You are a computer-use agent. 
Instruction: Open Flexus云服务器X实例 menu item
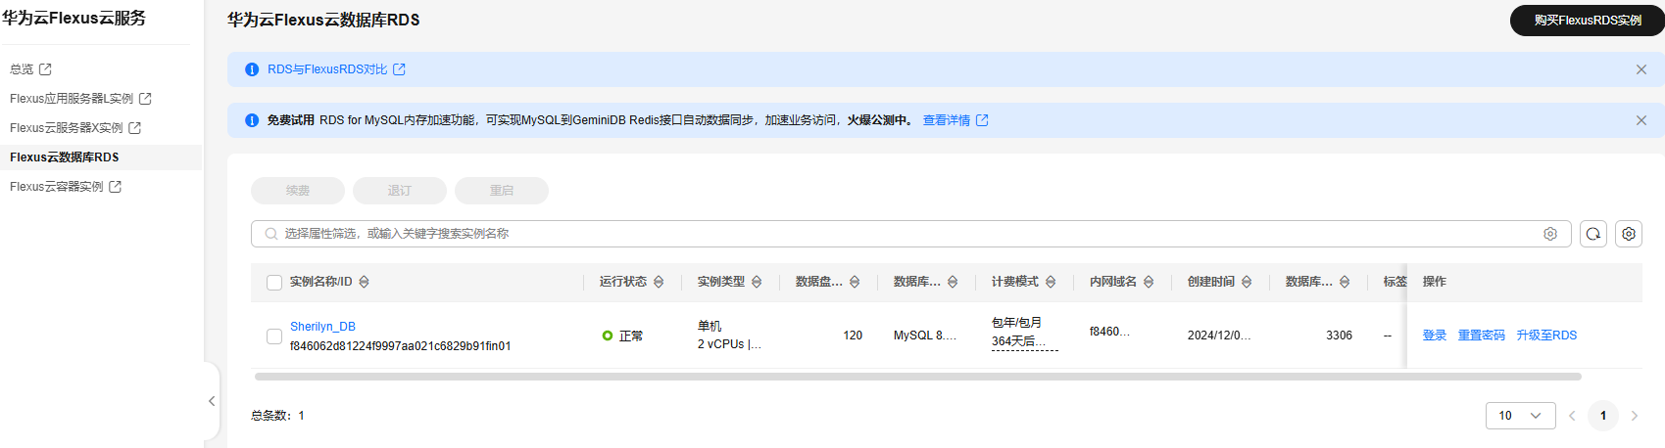click(x=67, y=128)
